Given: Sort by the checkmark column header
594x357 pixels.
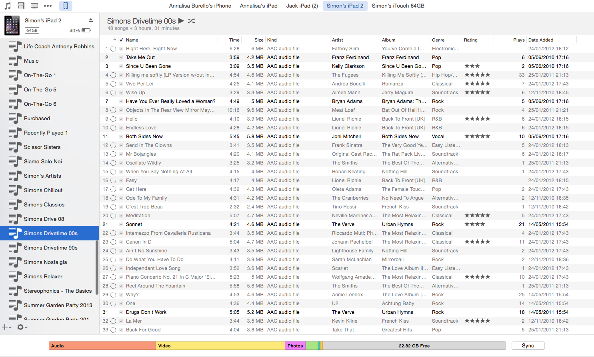Looking at the screenshot, I should 121,40.
